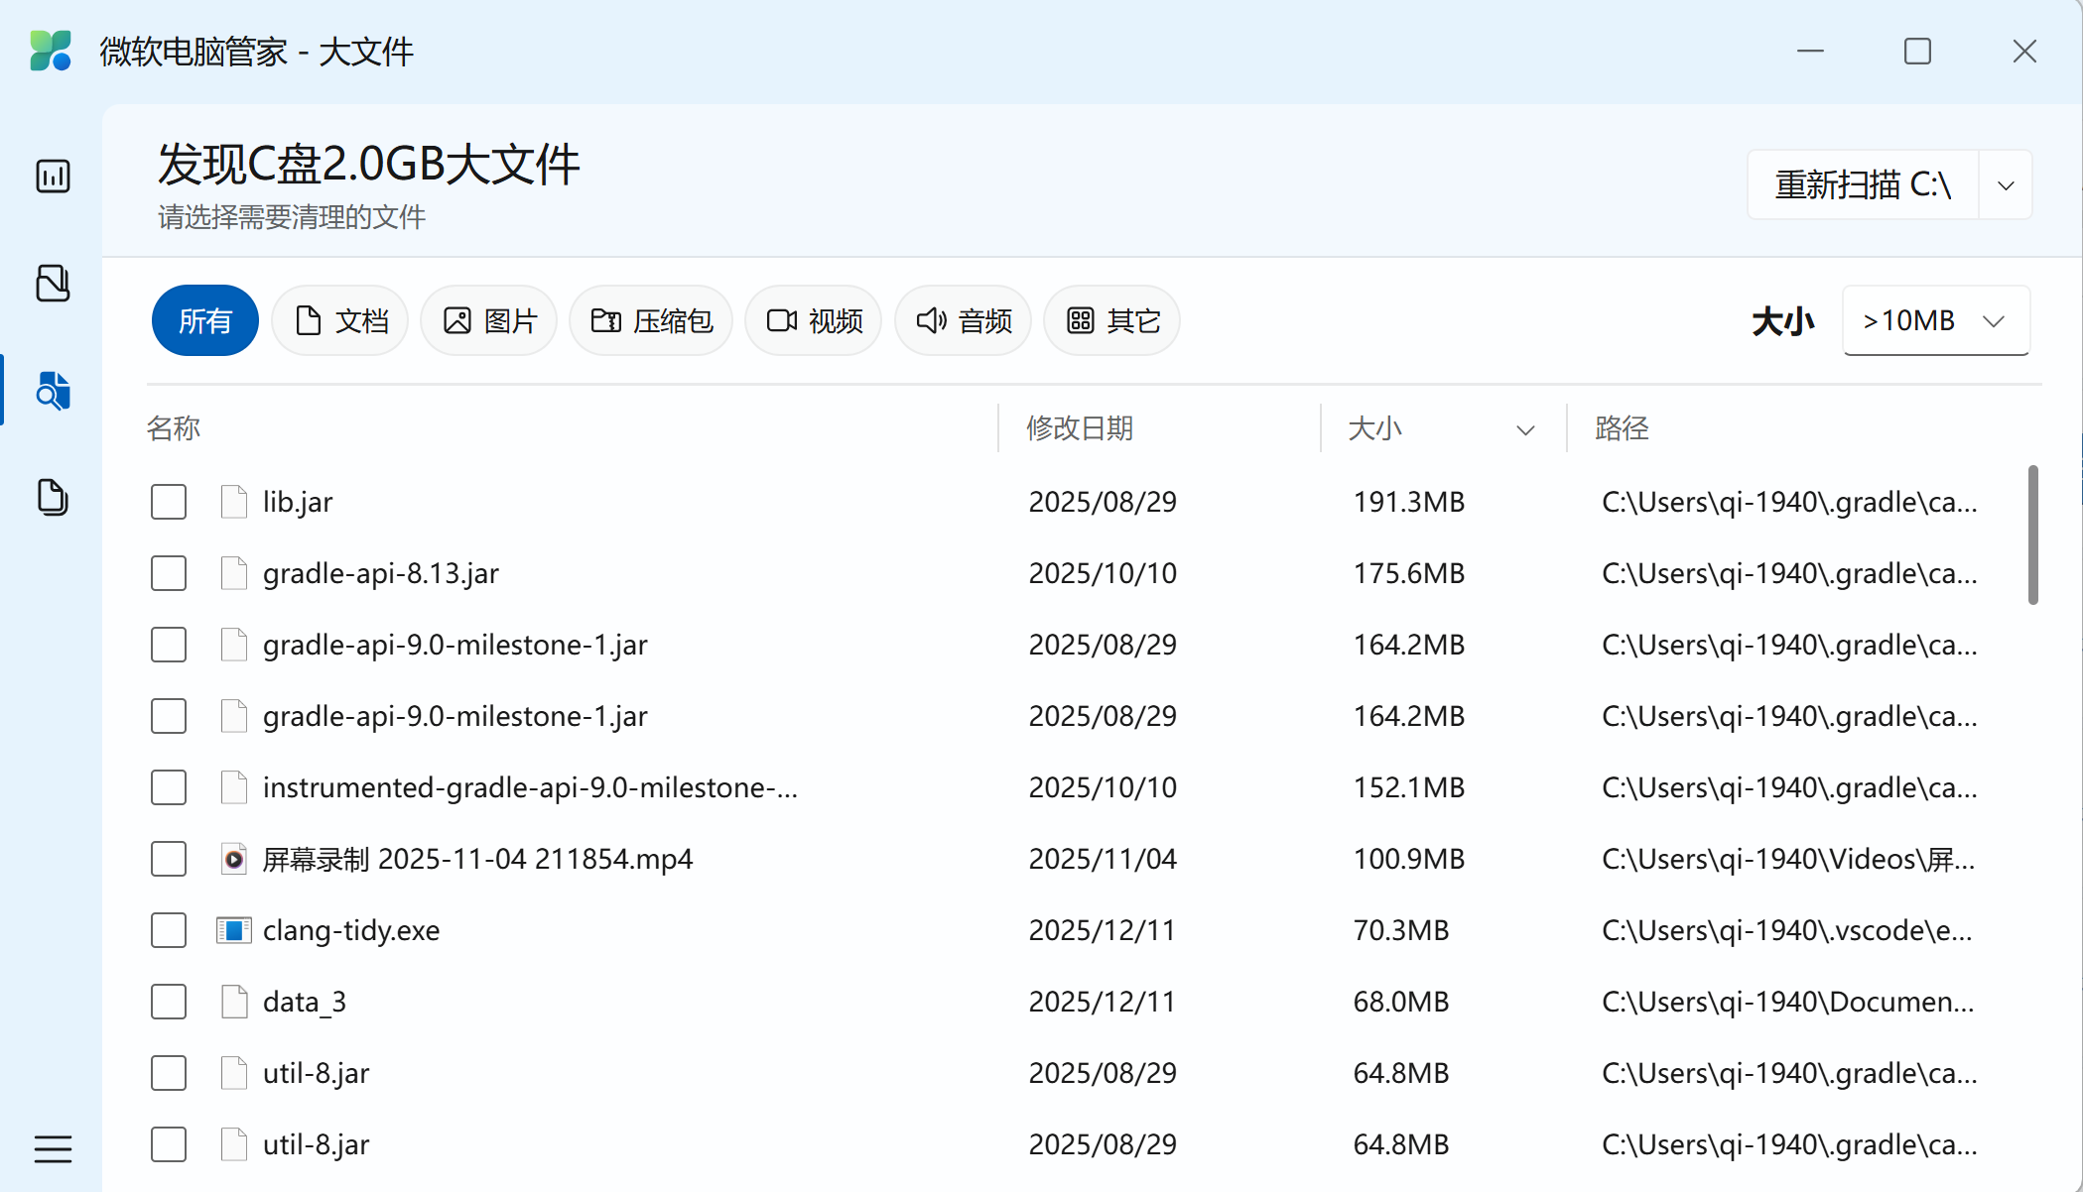Expand the rescan drive dropdown arrow
The height and width of the screenshot is (1192, 2083).
pyautogui.click(x=2006, y=185)
